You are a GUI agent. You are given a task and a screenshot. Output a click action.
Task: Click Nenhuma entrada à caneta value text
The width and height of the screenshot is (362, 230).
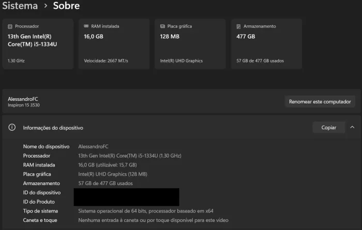point(153,220)
